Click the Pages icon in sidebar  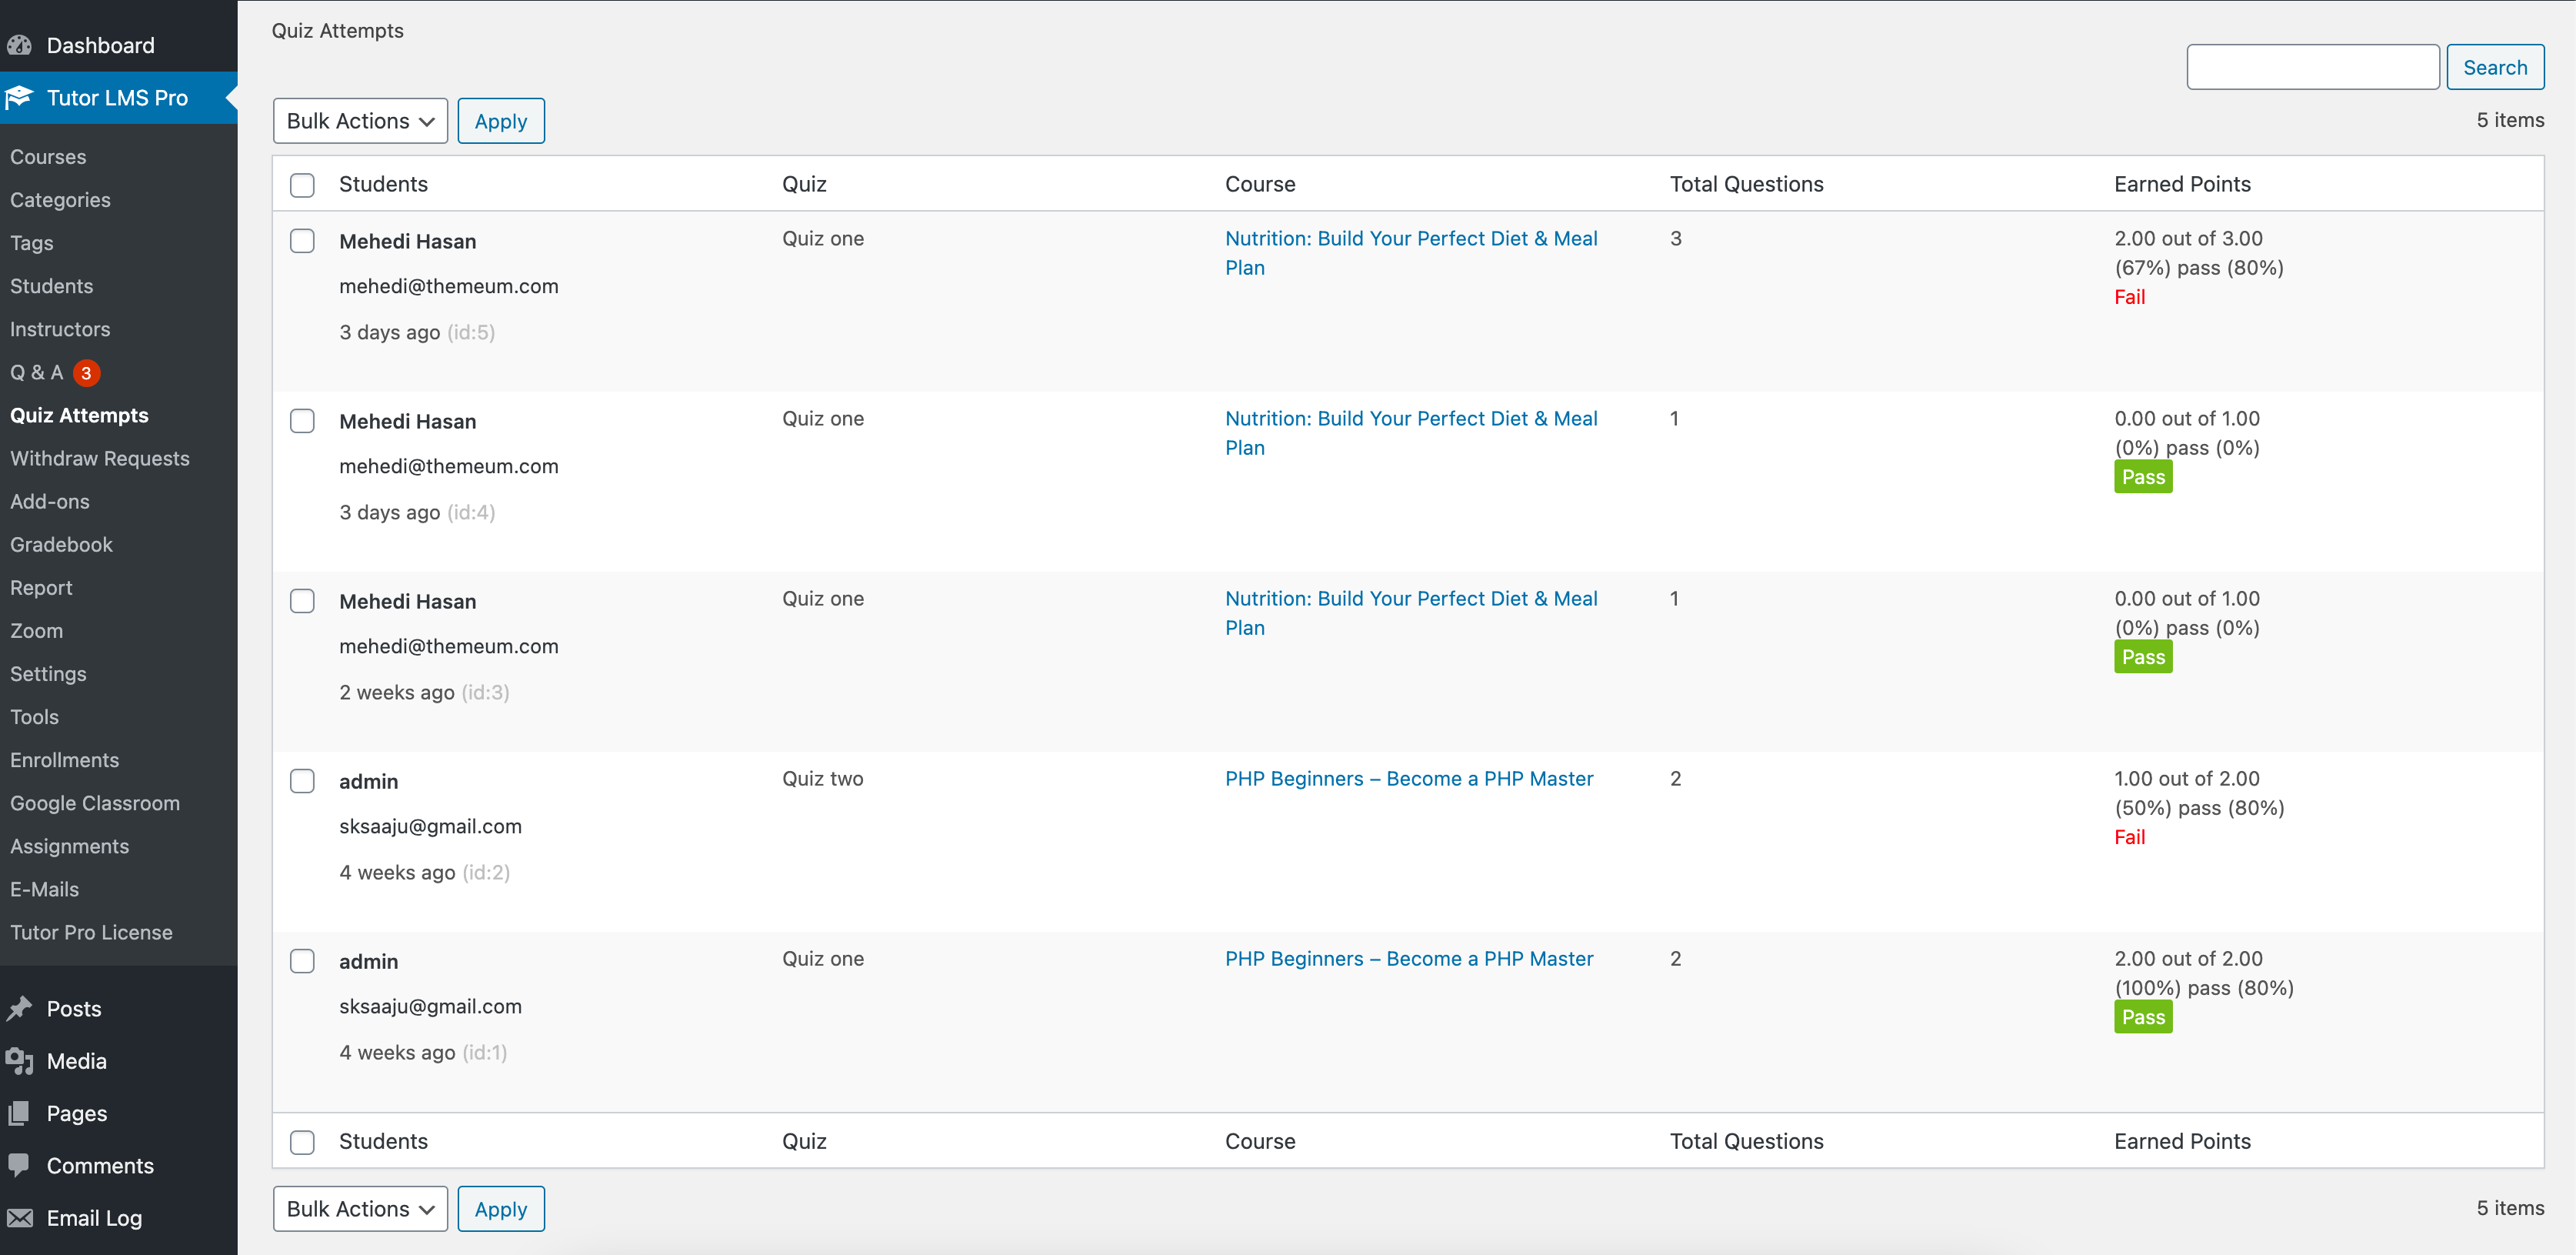pos(19,1113)
